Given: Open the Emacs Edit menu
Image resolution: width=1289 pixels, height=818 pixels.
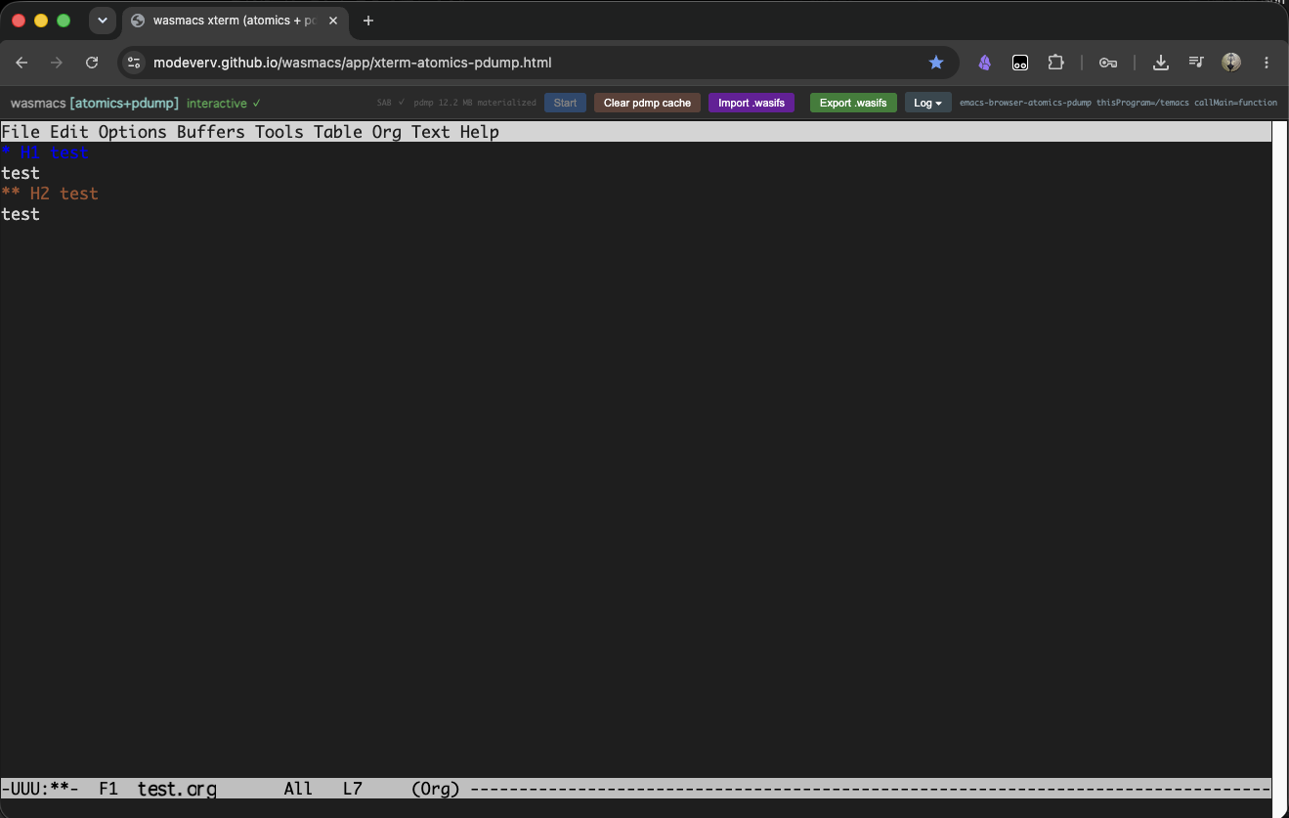Looking at the screenshot, I should tap(69, 132).
